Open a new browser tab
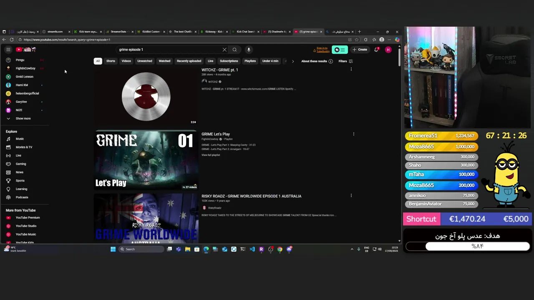Image resolution: width=534 pixels, height=300 pixels. (x=359, y=32)
